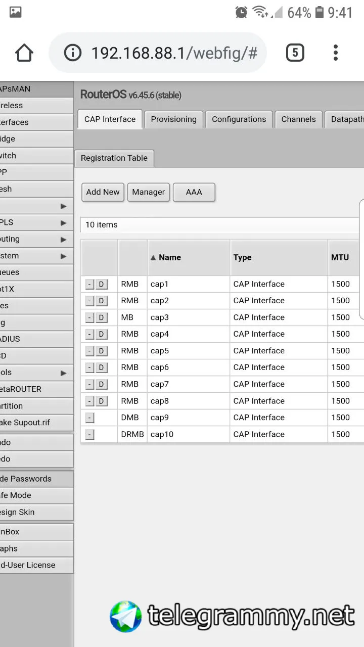Open Design Skin in sidebar
The image size is (364, 647).
pyautogui.click(x=36, y=512)
